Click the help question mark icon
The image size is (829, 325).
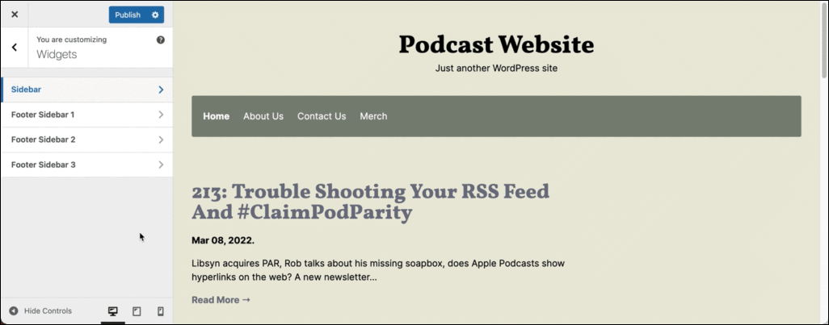pyautogui.click(x=161, y=40)
